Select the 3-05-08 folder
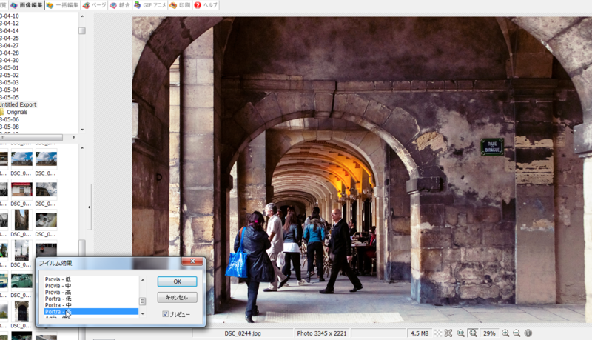 10,127
